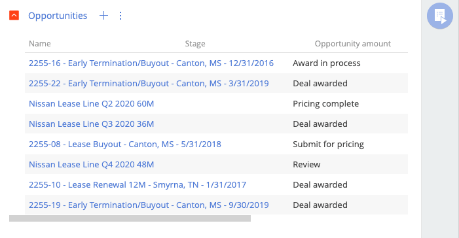Sort by Opportunity amount column header

click(352, 44)
